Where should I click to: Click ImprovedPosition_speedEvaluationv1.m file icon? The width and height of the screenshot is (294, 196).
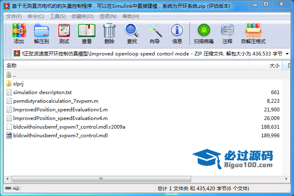point(9,109)
